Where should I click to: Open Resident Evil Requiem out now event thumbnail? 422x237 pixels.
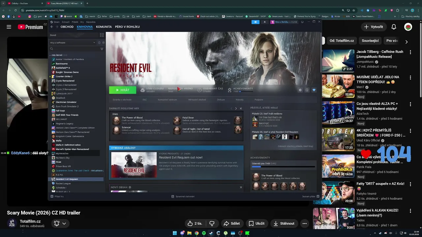pyautogui.click(x=134, y=165)
